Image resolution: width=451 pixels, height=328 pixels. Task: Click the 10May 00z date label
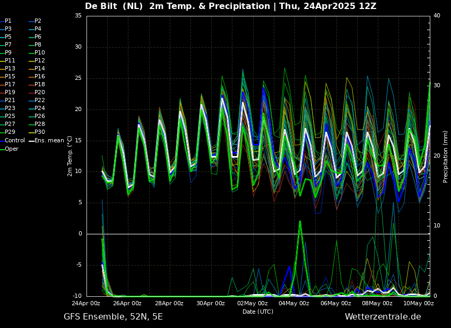tap(419, 304)
